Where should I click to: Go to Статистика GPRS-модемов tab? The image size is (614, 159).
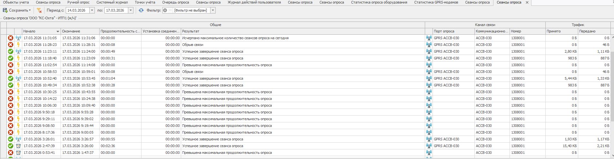tap(436, 2)
